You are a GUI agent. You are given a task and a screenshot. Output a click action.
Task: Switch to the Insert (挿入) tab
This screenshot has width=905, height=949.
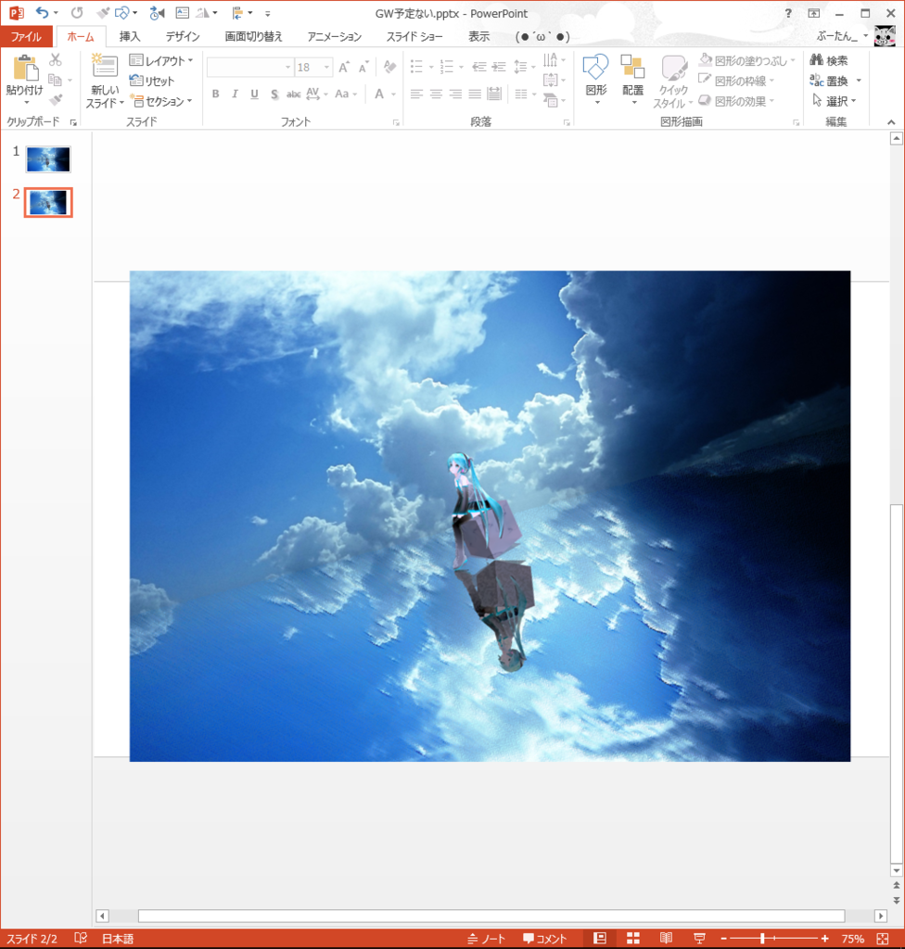[x=130, y=36]
